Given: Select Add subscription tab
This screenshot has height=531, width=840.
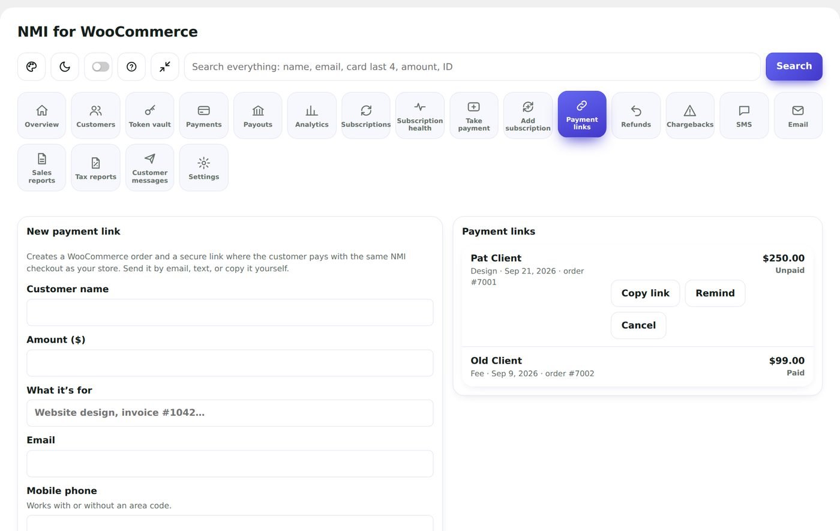Looking at the screenshot, I should click(528, 115).
